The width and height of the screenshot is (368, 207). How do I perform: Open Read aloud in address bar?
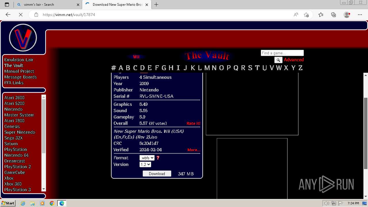(296, 15)
